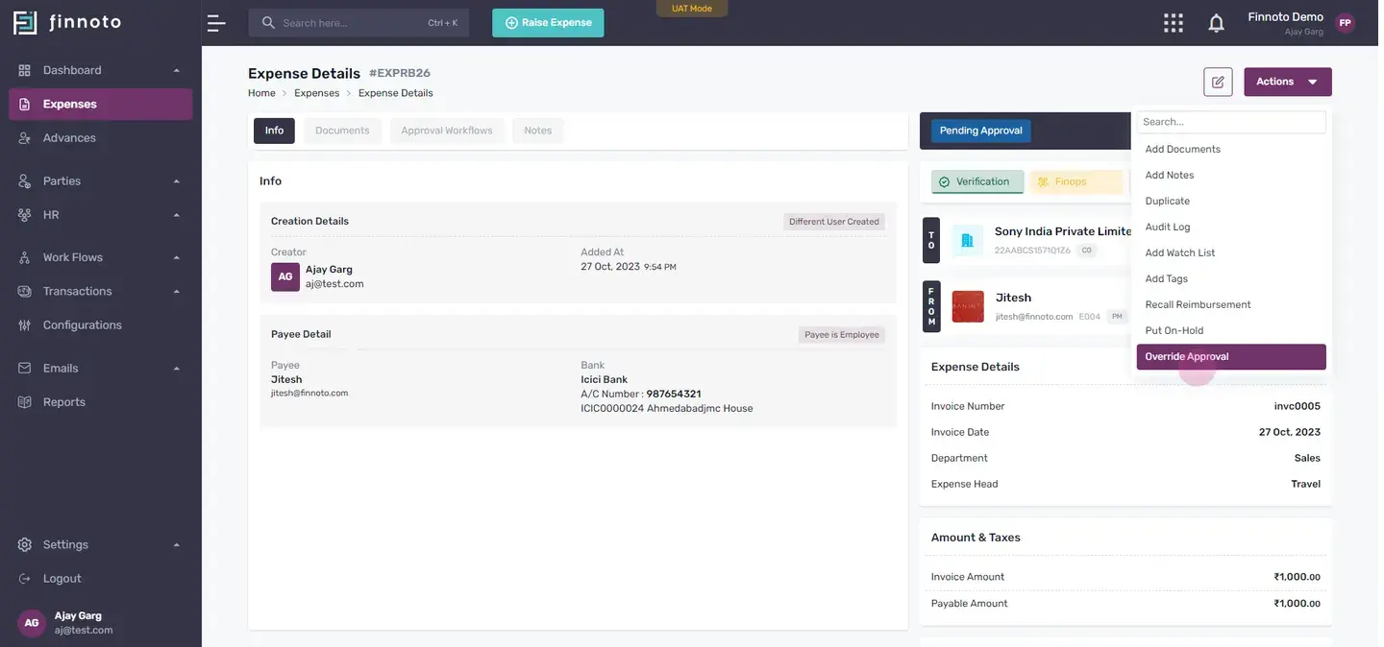The height and width of the screenshot is (647, 1384).
Task: Click the Reports sidebar icon
Action: tap(25, 402)
